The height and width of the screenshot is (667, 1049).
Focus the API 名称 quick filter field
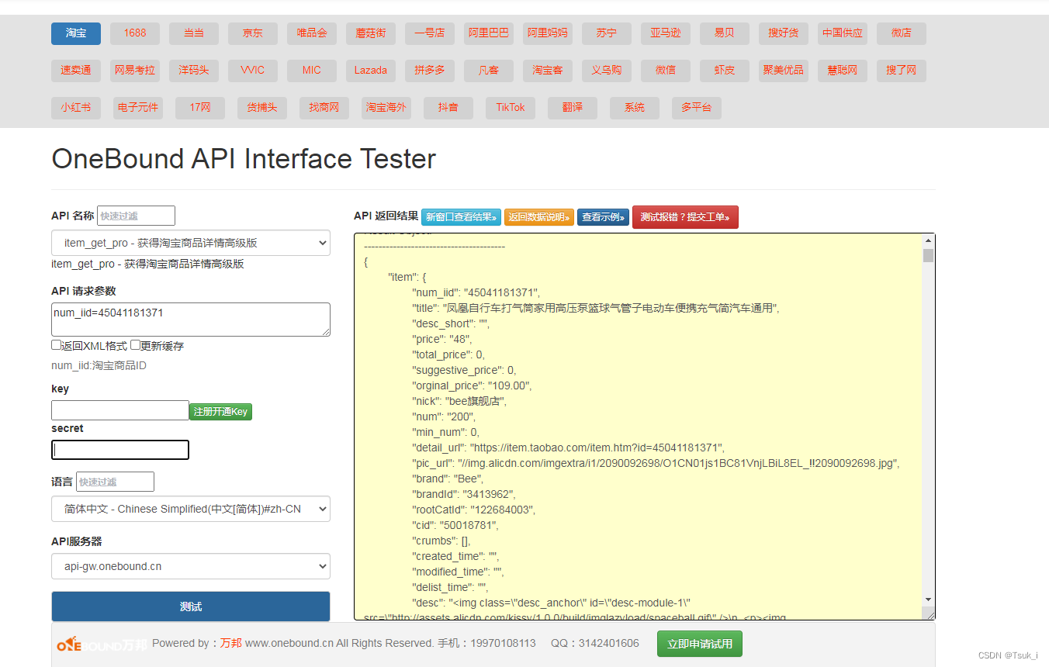(x=136, y=216)
